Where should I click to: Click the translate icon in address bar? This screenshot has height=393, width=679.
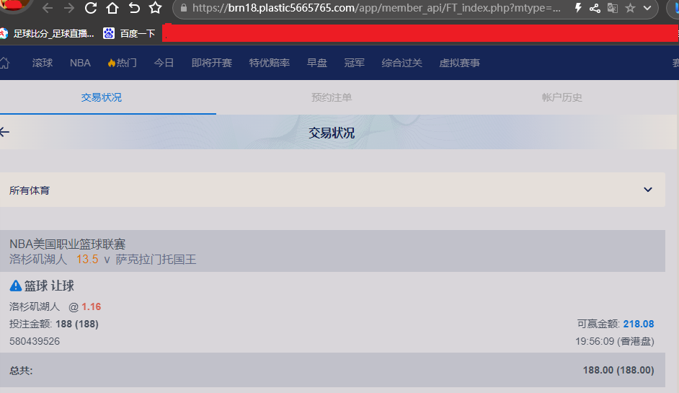[612, 8]
